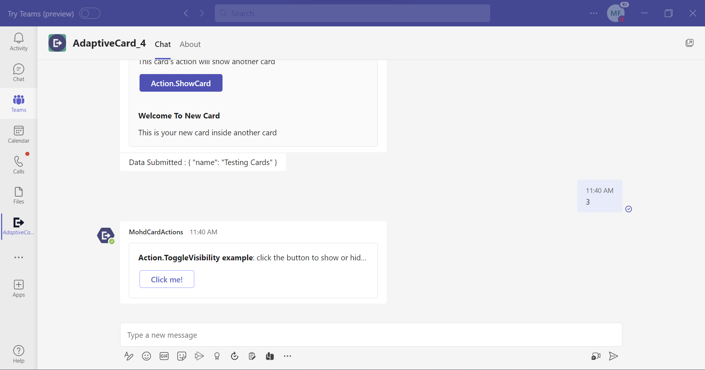Click into the Search box
Viewport: 705px width, 370px height.
[352, 13]
